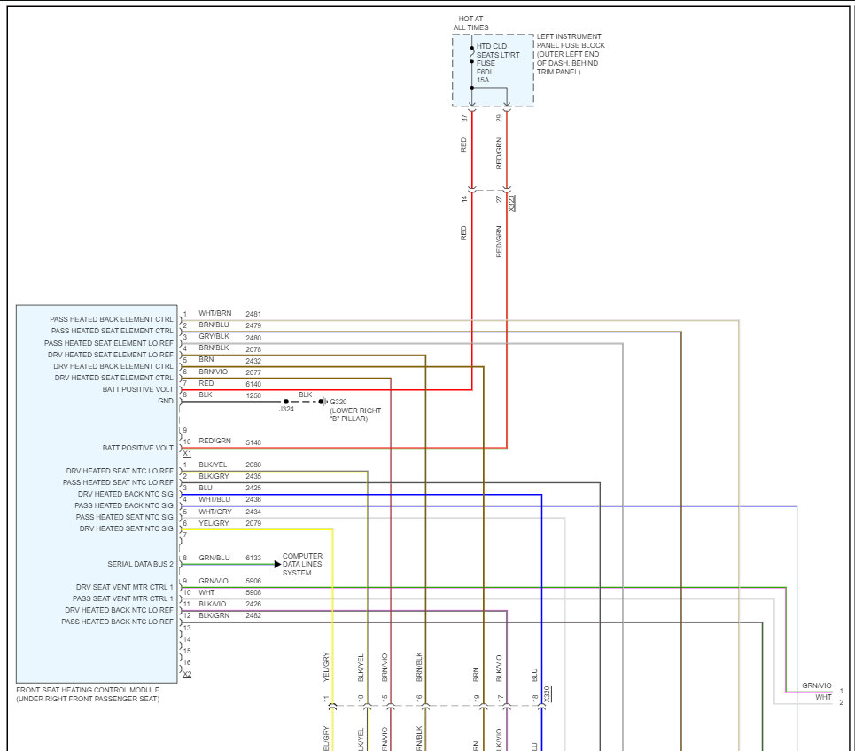This screenshot has height=751, width=855.
Task: Select circuit number '5906'
Action: [x=253, y=581]
